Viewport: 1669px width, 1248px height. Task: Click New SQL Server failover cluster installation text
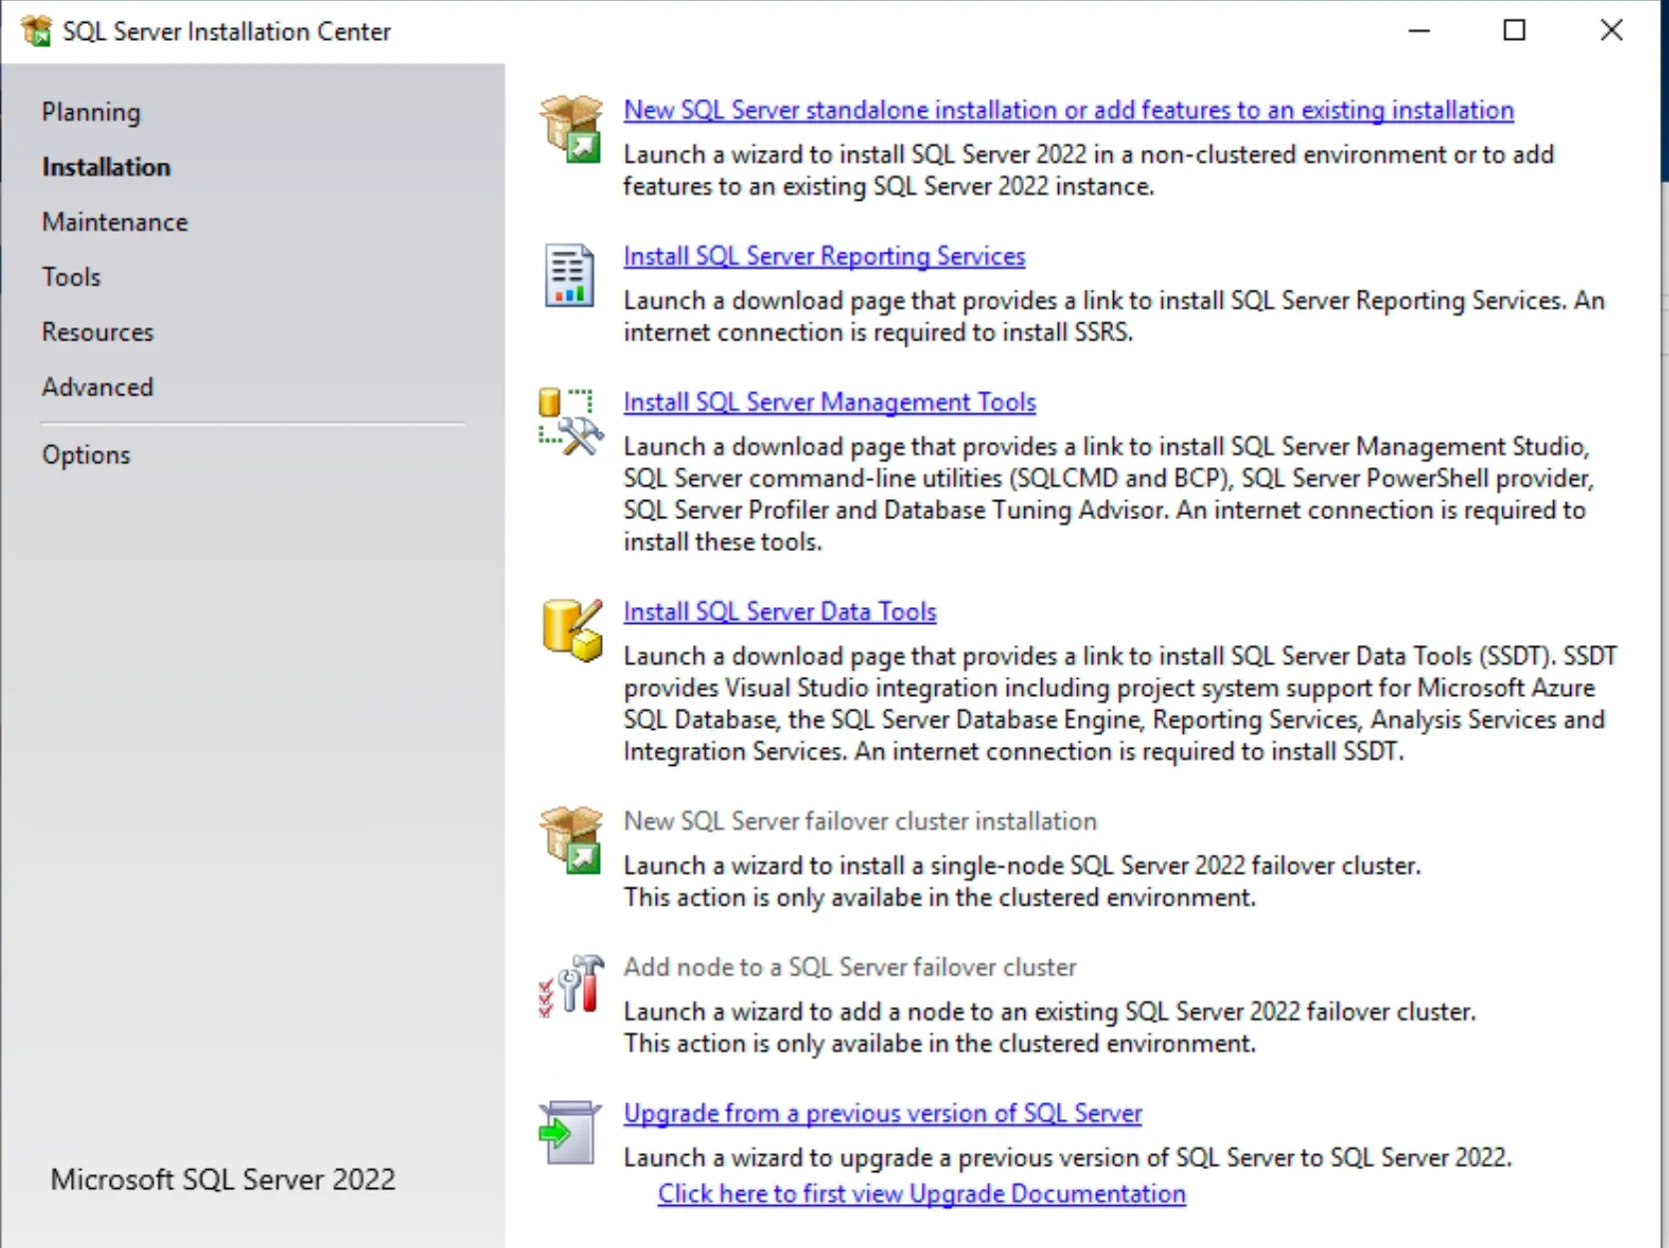pyautogui.click(x=860, y=821)
